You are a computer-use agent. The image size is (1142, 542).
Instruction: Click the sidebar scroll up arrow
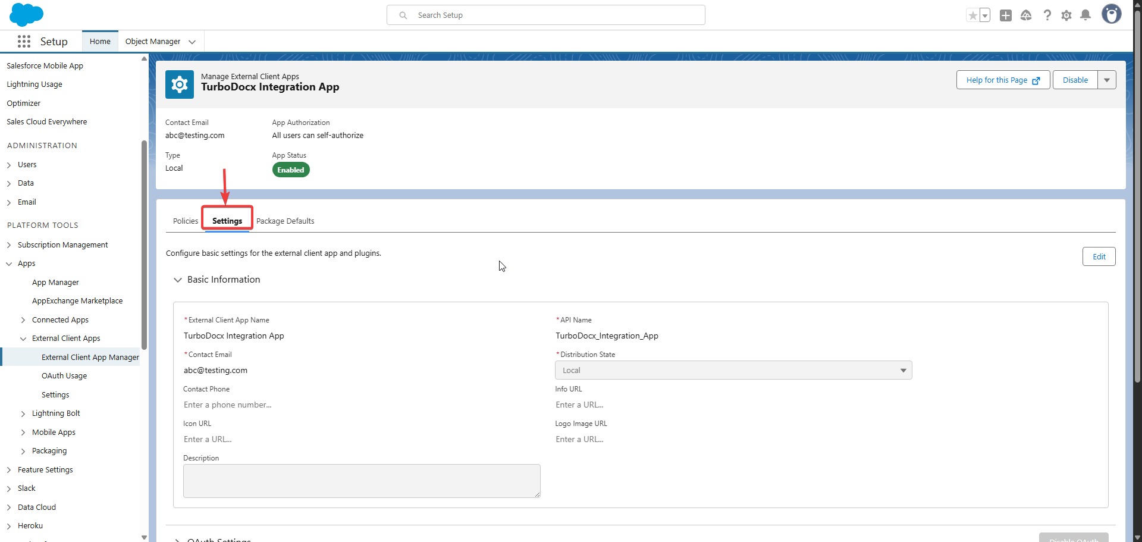coord(144,58)
